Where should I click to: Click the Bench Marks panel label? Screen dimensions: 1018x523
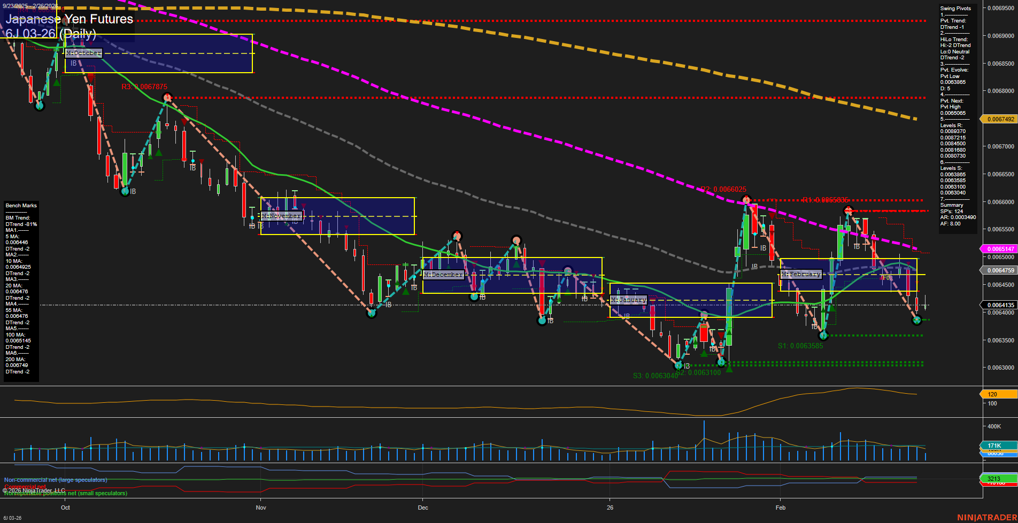(x=20, y=205)
